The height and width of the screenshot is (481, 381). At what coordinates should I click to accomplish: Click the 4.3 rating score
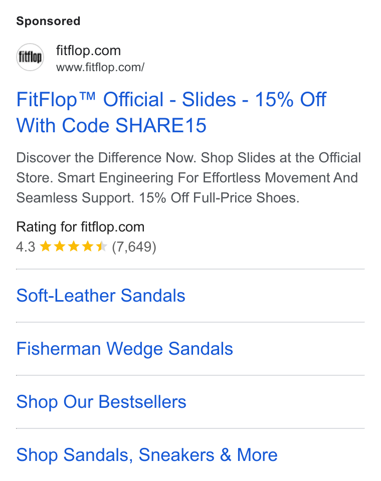(x=26, y=247)
